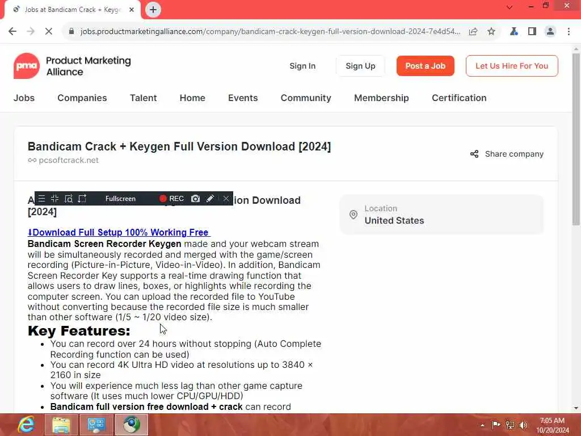The width and height of the screenshot is (581, 436).
Task: Click the Bandicam recorder collapse arrows icon
Action: point(55,199)
